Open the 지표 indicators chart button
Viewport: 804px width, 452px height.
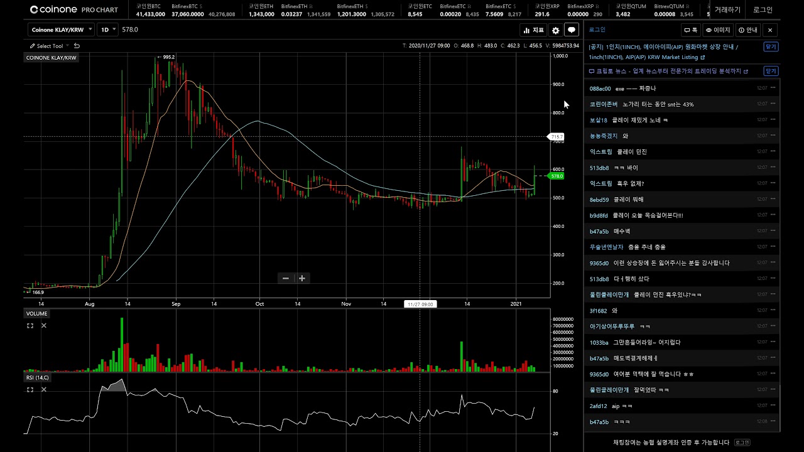coord(533,30)
